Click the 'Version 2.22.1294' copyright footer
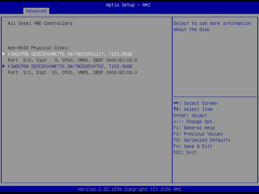This screenshot has width=259, height=194. coord(129,189)
